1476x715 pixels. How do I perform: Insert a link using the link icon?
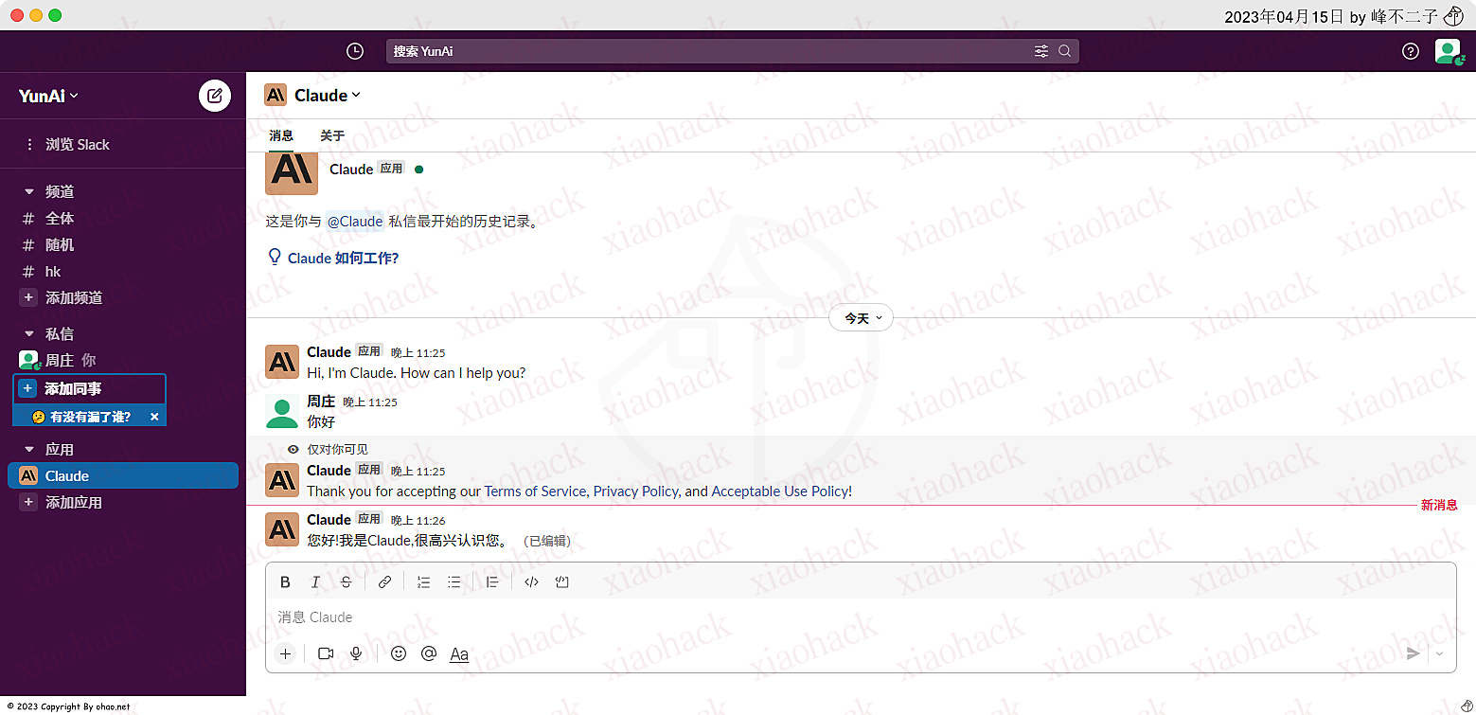tap(384, 582)
